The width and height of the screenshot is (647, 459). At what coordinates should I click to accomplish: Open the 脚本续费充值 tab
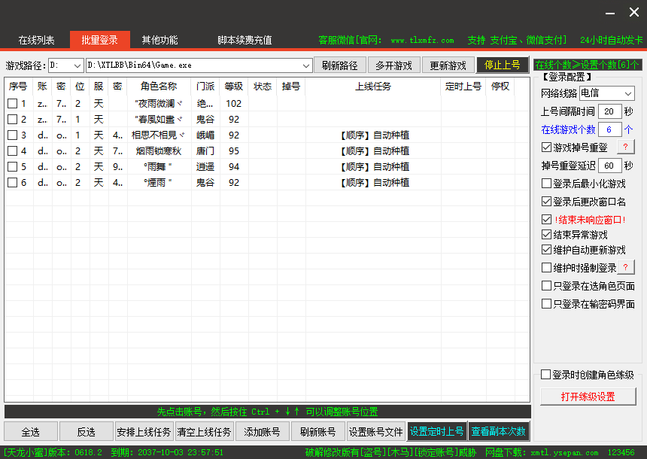(x=245, y=40)
